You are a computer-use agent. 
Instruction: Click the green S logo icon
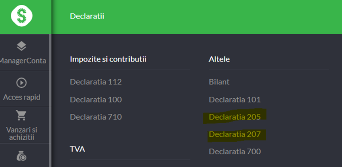coord(22,16)
